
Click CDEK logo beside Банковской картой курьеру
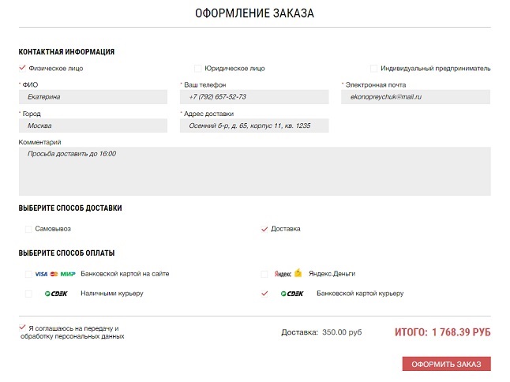(292, 294)
